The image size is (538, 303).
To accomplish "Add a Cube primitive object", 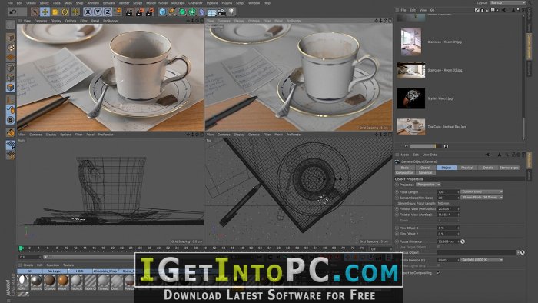I will (162, 12).
